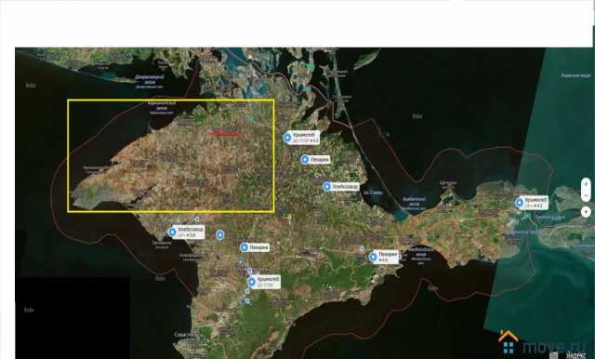Open the rating card of eastern Крымхлеб
This screenshot has height=359, width=595.
[536, 203]
